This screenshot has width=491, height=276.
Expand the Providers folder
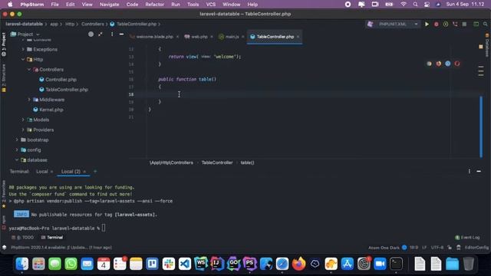[x=23, y=130]
